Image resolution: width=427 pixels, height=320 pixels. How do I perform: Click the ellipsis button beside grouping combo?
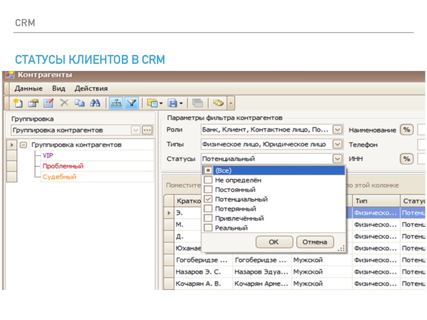pyautogui.click(x=147, y=130)
